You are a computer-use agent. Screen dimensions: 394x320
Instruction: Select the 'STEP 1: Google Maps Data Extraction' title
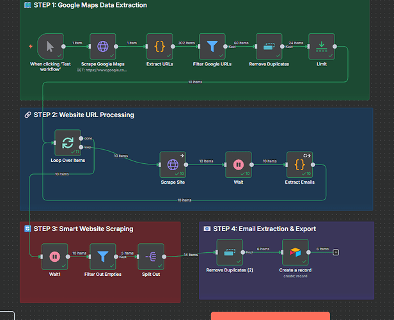click(90, 5)
